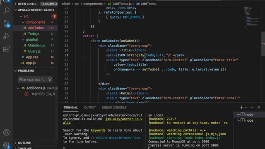Open Run and Debug view
Viewport: 265px width, 149px height.
point(7,36)
